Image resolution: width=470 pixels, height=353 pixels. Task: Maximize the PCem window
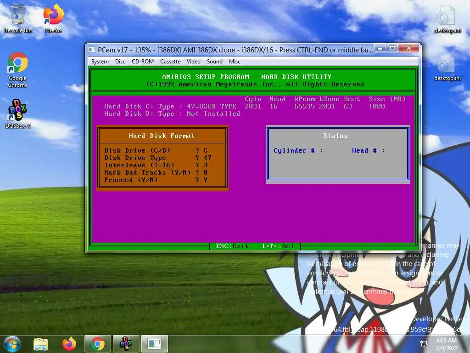(392, 48)
